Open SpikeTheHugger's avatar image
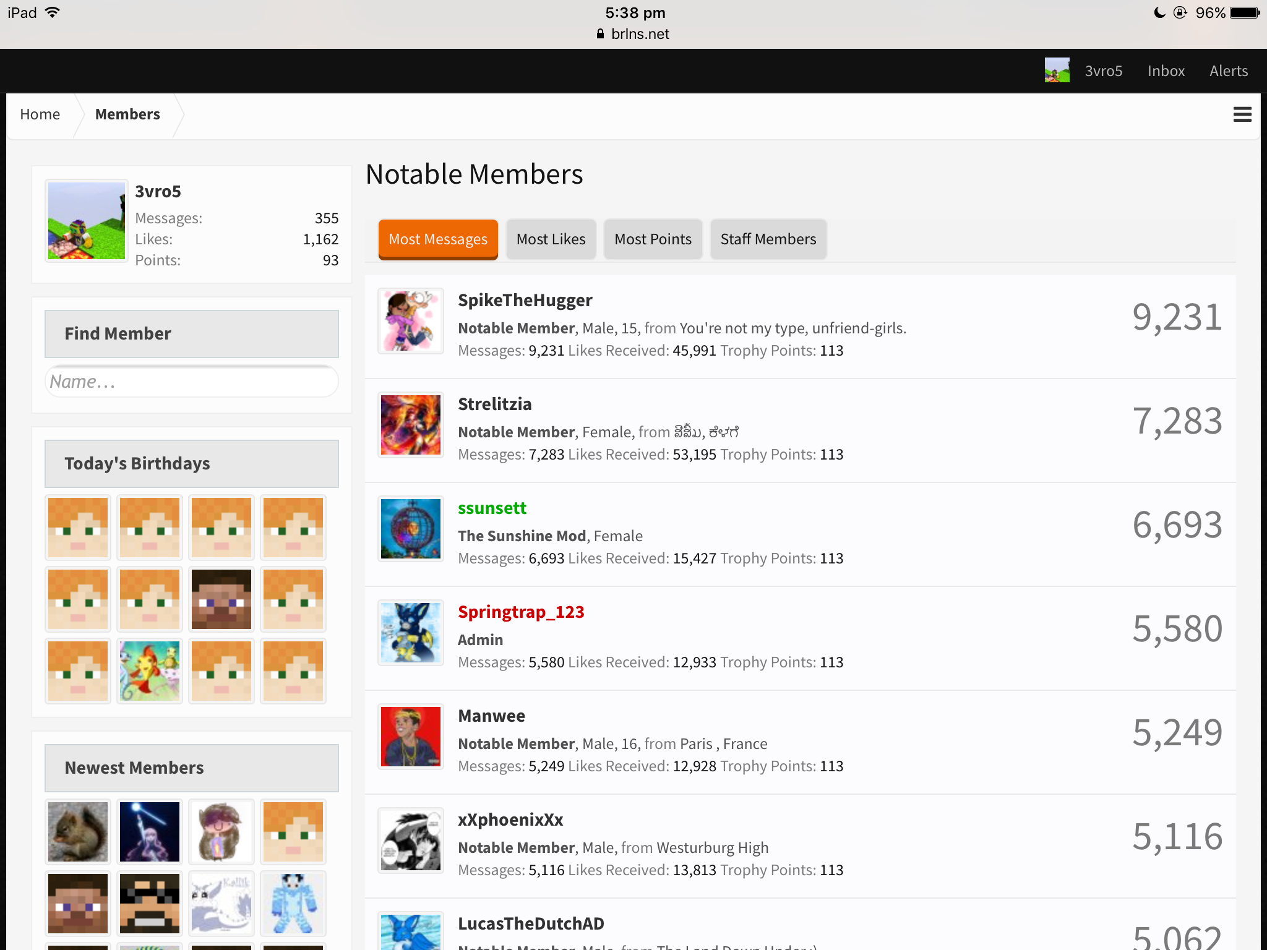This screenshot has height=950, width=1267. point(411,321)
